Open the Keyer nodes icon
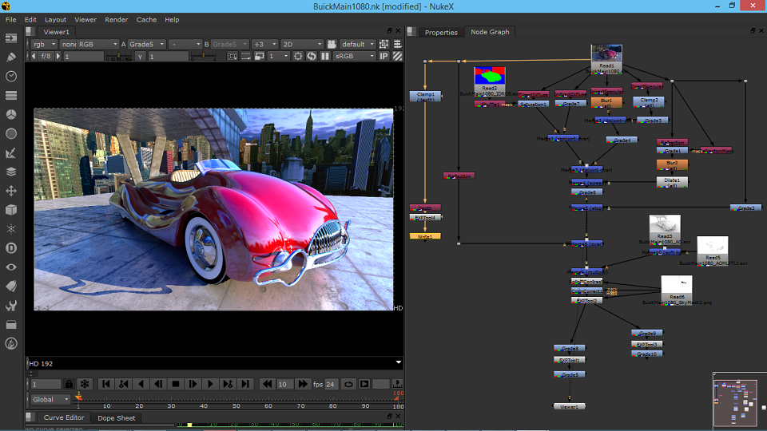This screenshot has height=431, width=767. tap(10, 152)
